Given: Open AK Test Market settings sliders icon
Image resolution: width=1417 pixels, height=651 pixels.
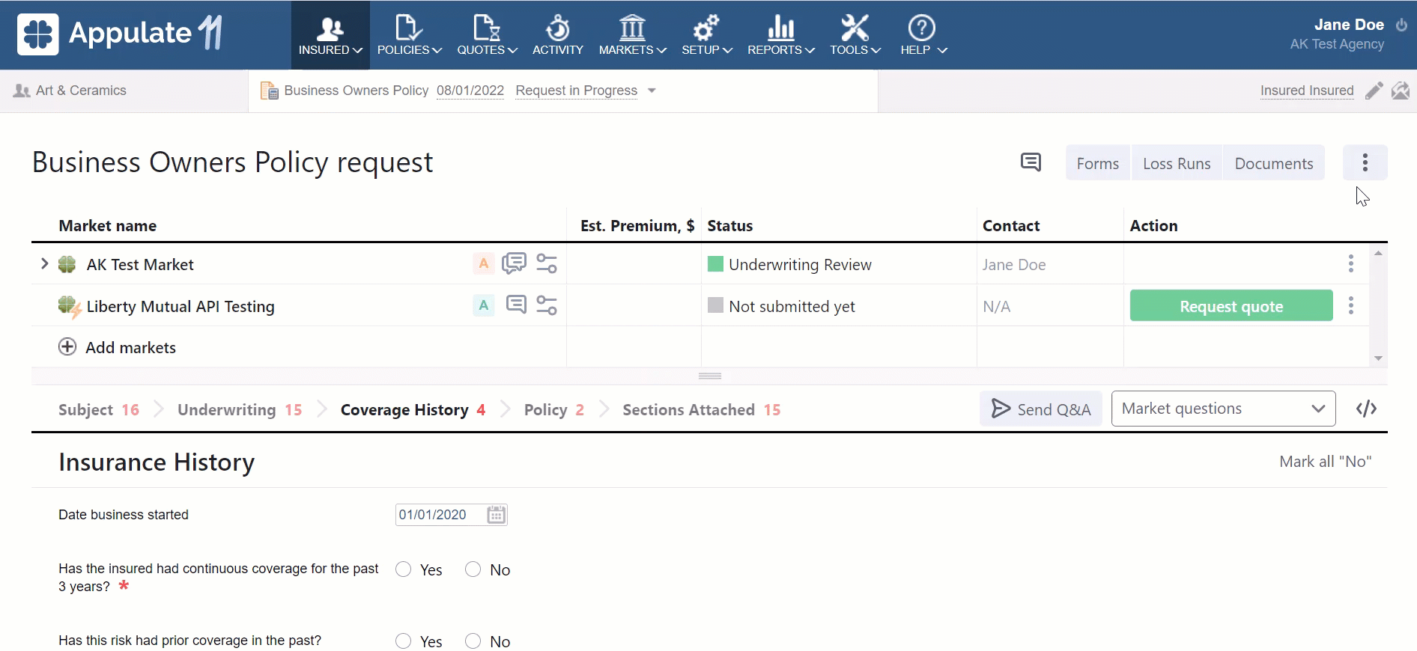Looking at the screenshot, I should pyautogui.click(x=547, y=263).
